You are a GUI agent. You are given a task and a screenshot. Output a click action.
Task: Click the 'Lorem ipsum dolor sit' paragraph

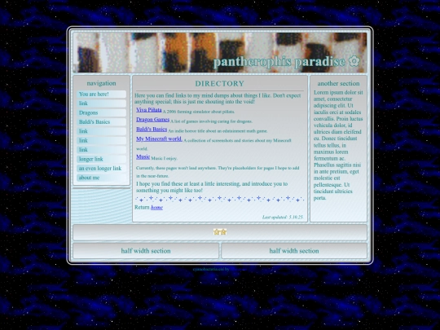coord(338,145)
